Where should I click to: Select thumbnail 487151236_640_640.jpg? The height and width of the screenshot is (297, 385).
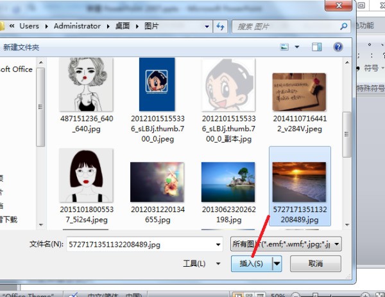(x=86, y=84)
